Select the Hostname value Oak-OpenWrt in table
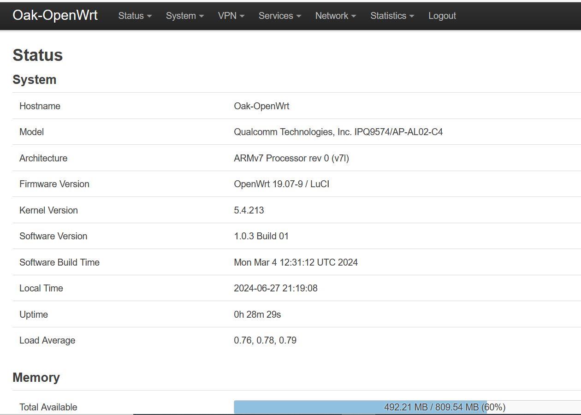The width and height of the screenshot is (581, 415). [x=261, y=106]
